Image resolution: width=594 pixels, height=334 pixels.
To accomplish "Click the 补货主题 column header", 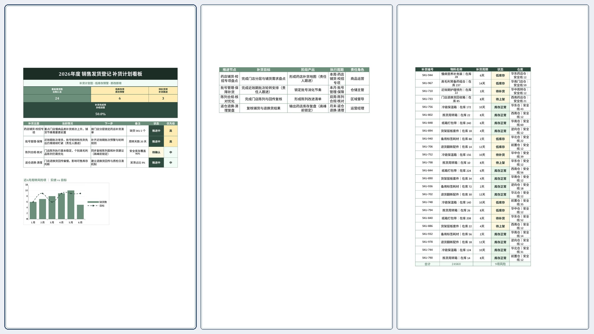I will 34,123.
